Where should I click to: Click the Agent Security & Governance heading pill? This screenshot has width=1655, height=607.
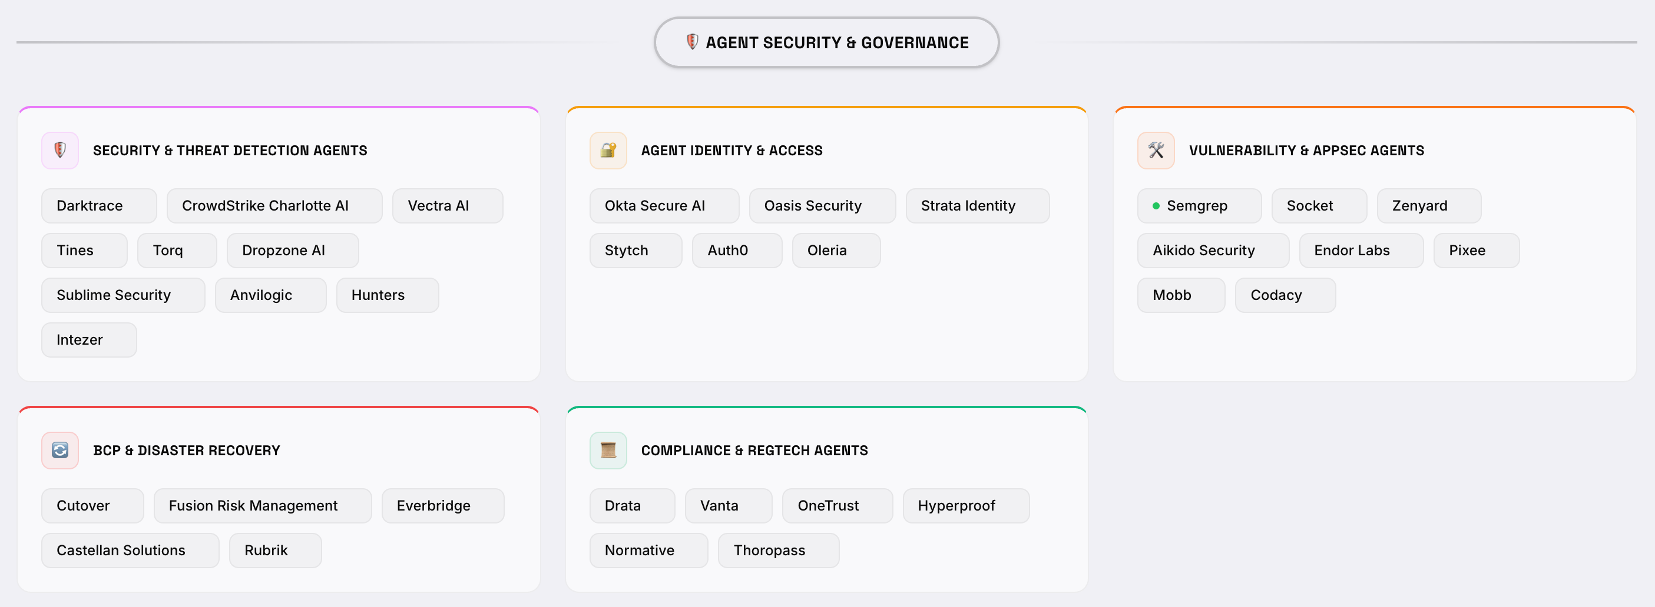(x=826, y=42)
